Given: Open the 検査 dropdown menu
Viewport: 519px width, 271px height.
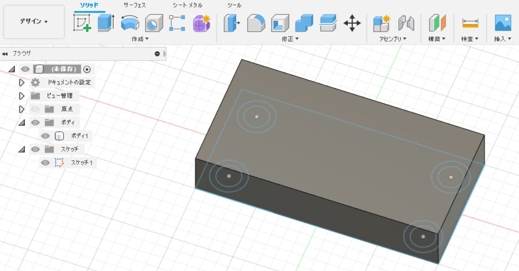Looking at the screenshot, I should (470, 39).
